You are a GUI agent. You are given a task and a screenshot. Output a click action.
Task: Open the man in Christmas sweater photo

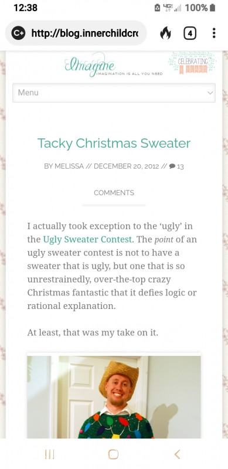click(114, 397)
